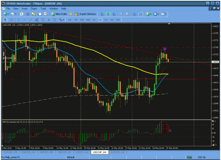Toggle the Expert Advisors button
Viewport: 221px width, 160px height.
[x=86, y=14]
